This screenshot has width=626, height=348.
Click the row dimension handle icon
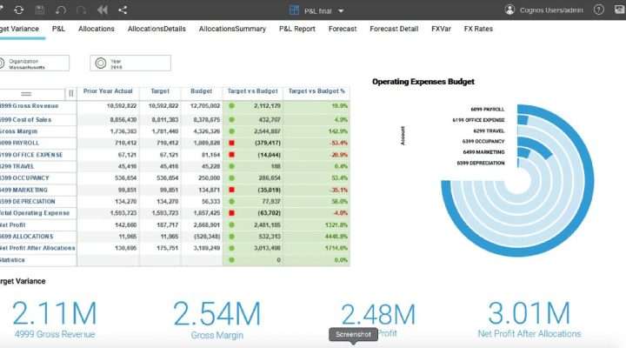[x=26, y=94]
